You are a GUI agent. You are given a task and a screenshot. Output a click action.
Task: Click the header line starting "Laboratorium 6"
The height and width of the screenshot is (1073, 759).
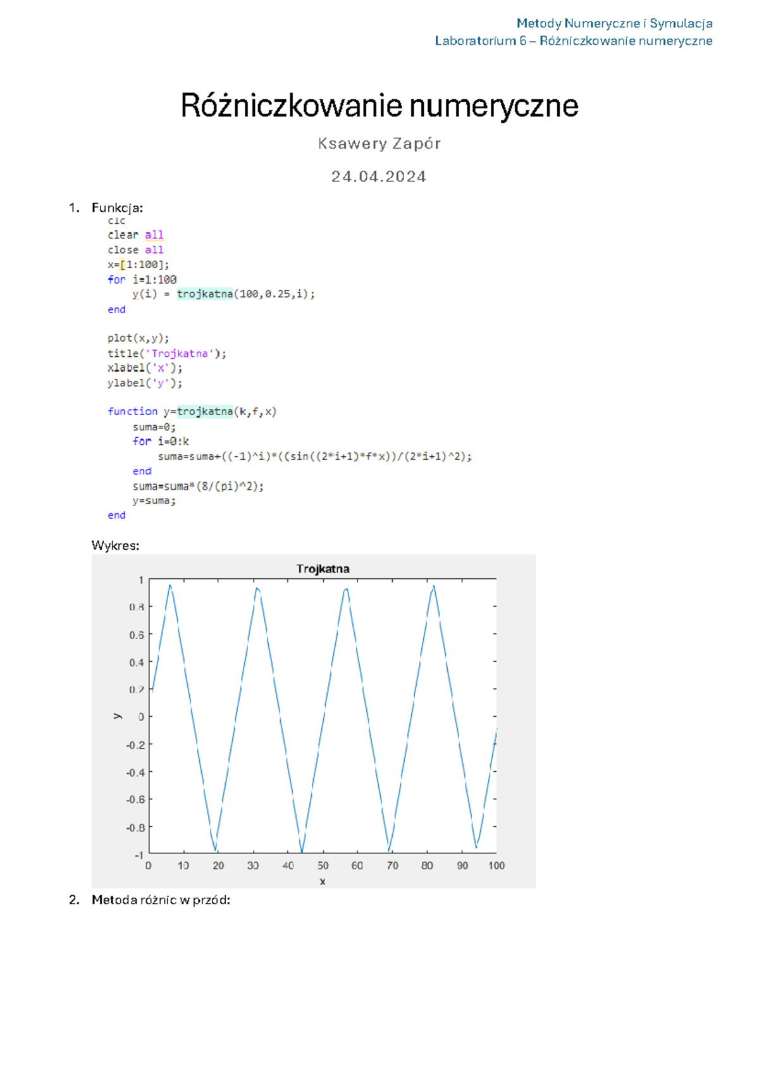pyautogui.click(x=574, y=41)
